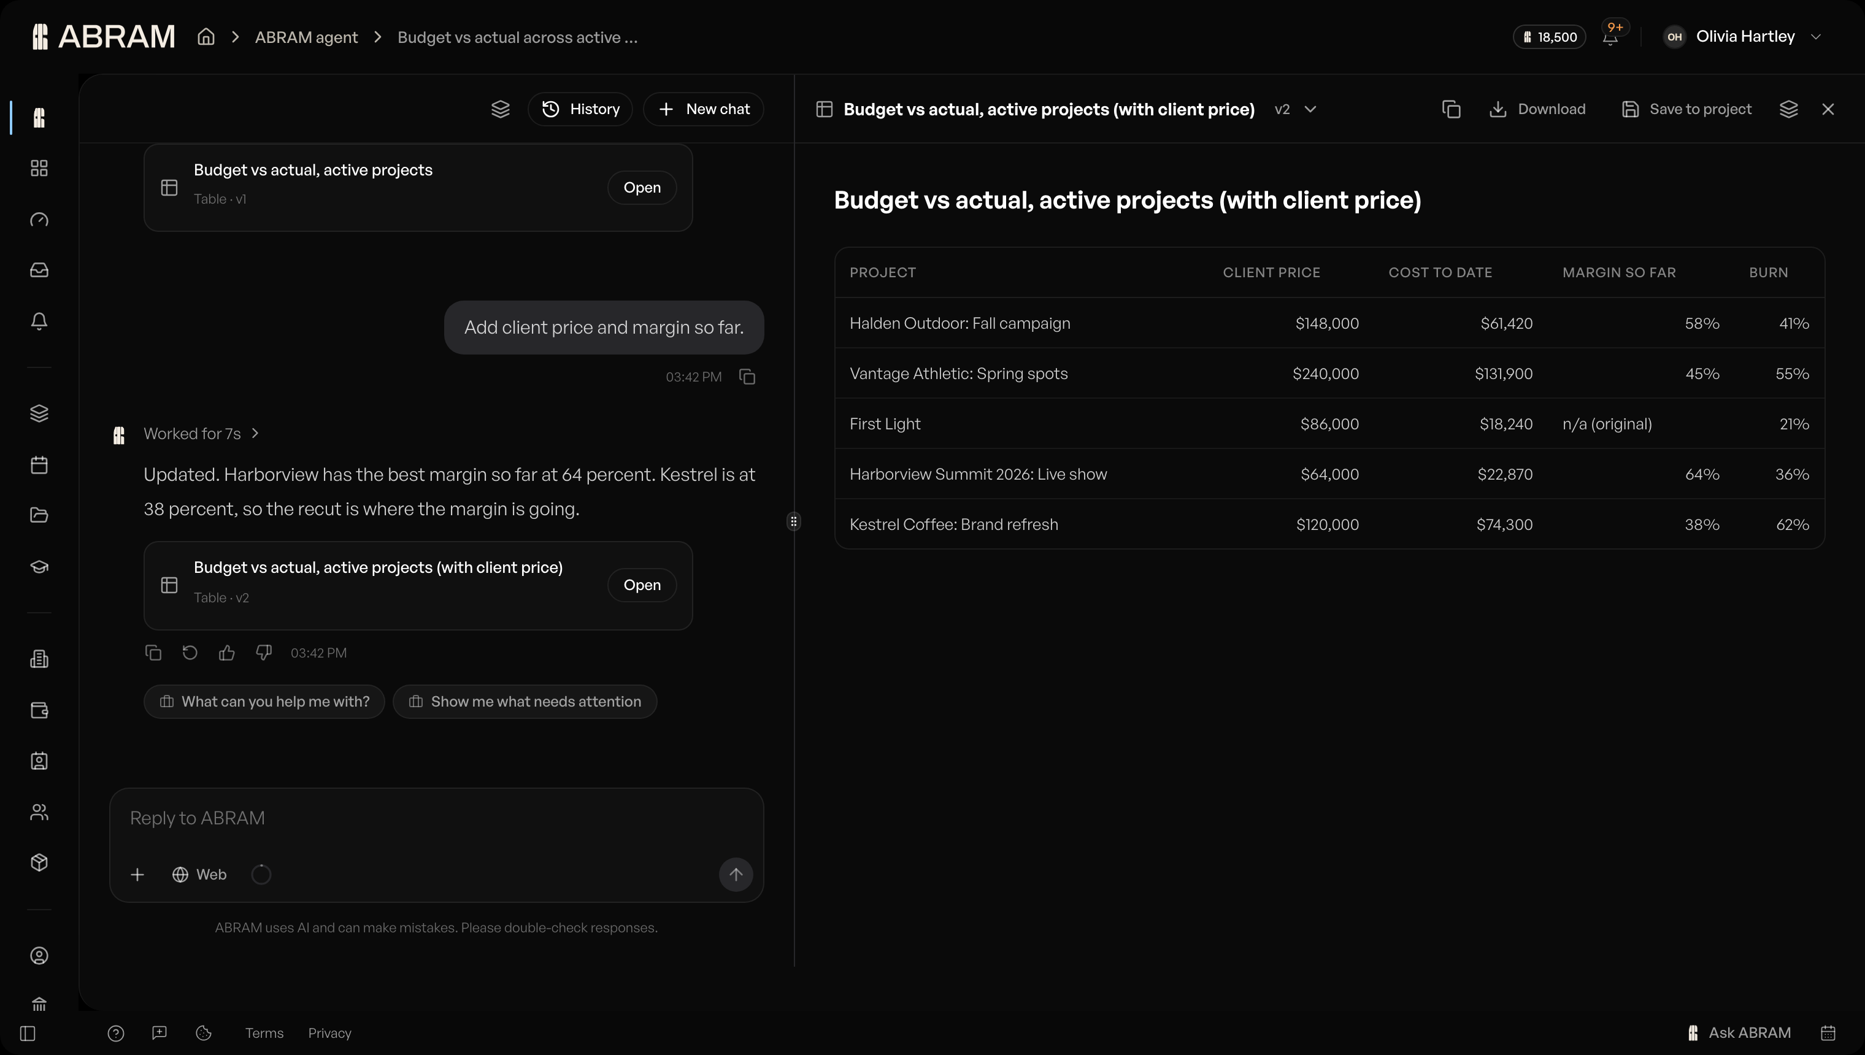The height and width of the screenshot is (1055, 1865).
Task: Click the MARGIN SO FAR column header
Action: 1618,272
